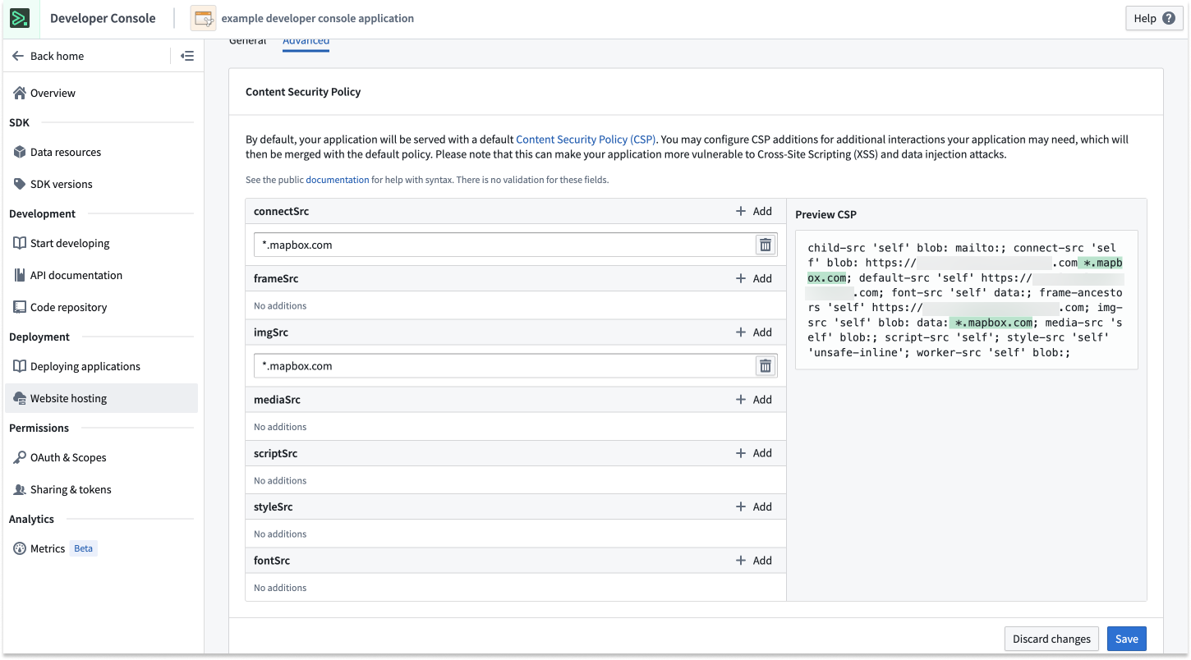Delete the imgSrc *.mapbox.com entry
1191x660 pixels.
click(x=766, y=366)
